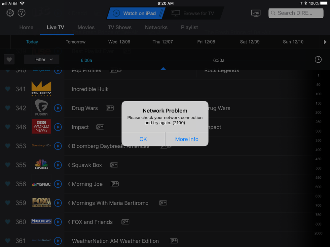Click More Info in the error dialog

(x=187, y=139)
